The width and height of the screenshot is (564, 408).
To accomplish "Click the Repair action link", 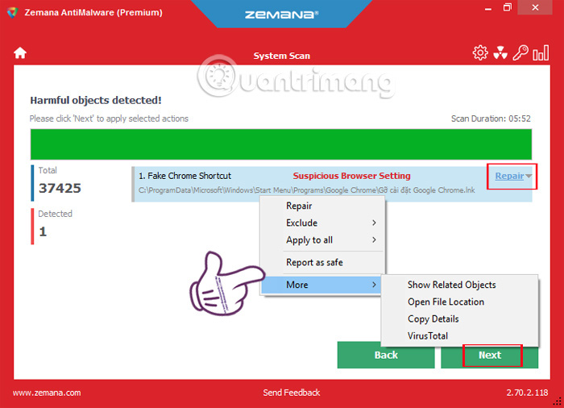I will [509, 176].
